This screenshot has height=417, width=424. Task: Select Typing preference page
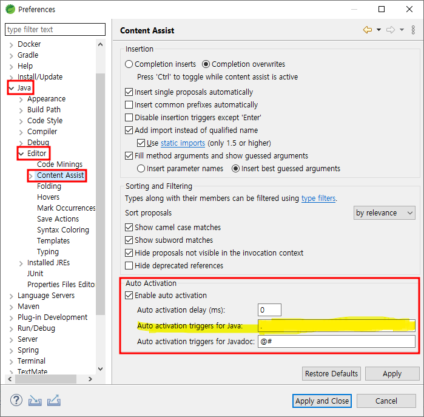tap(47, 252)
